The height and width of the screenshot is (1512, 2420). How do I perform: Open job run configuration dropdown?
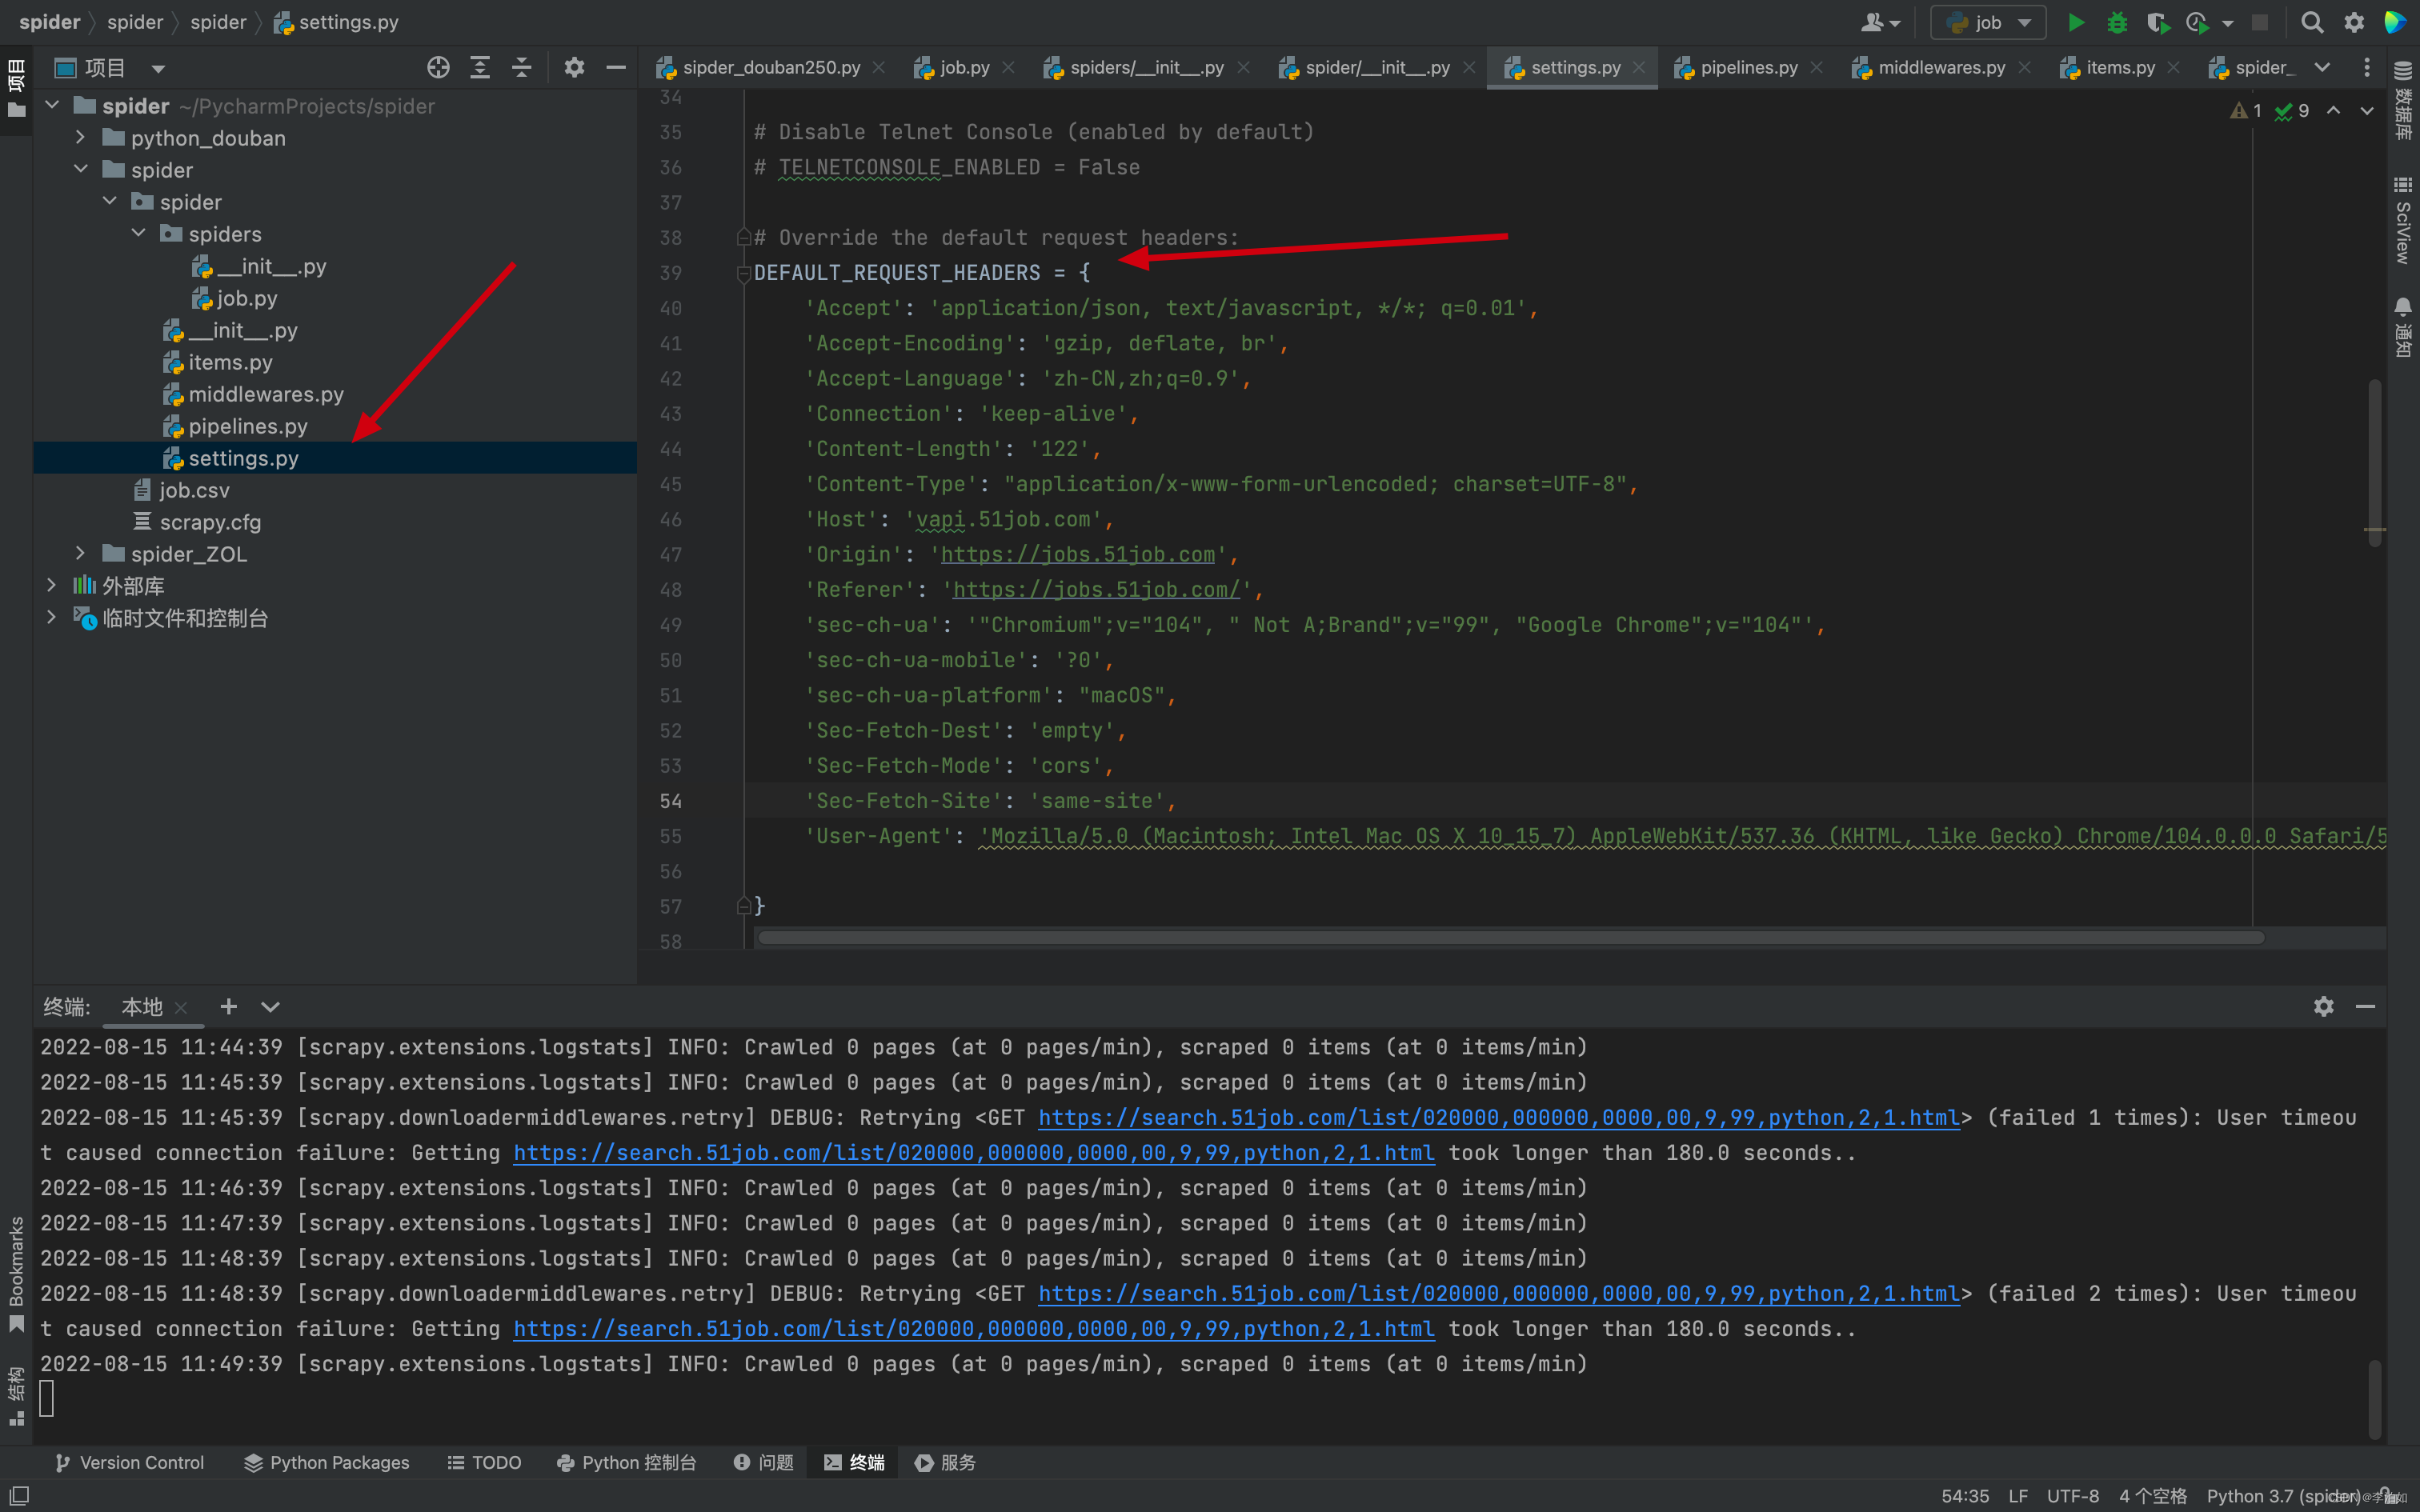coord(1987,22)
